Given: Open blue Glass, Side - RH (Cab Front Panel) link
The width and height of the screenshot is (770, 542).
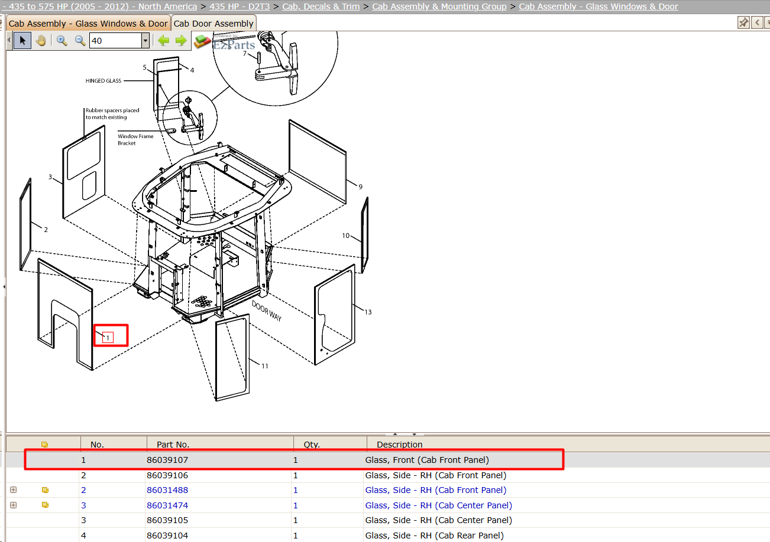Looking at the screenshot, I should 436,490.
